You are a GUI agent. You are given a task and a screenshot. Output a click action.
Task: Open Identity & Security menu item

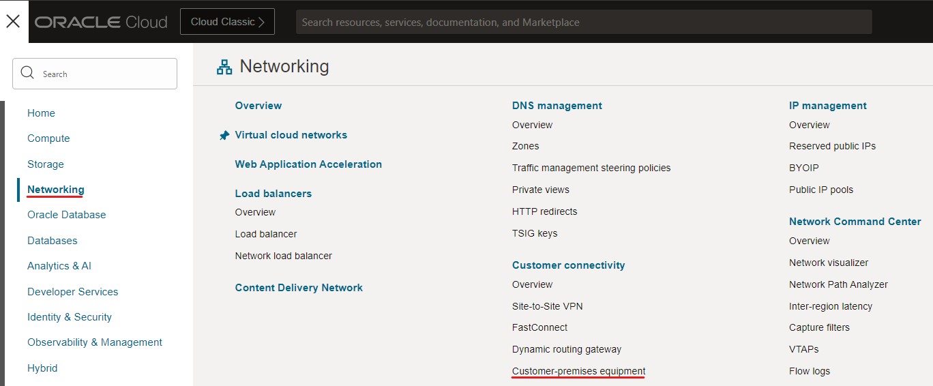70,317
